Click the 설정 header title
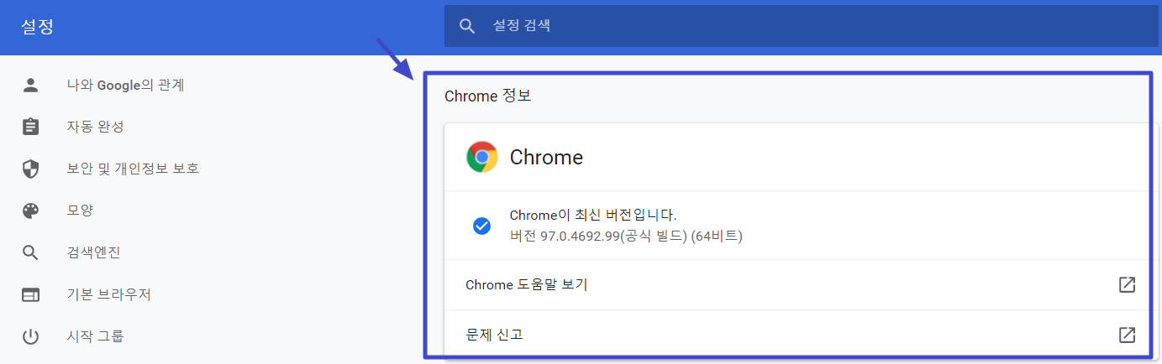1162x364 pixels. pos(38,27)
